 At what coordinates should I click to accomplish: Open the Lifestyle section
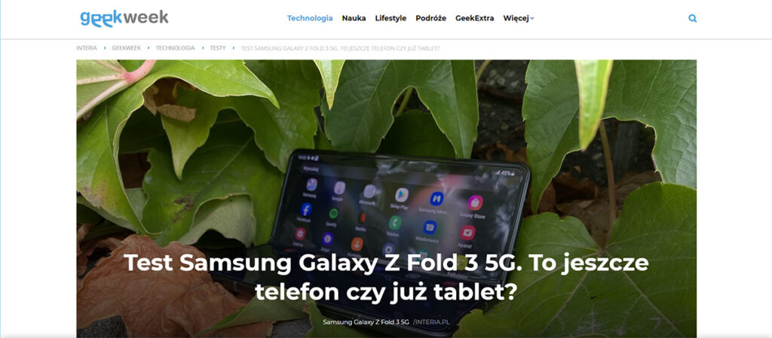coord(391,18)
